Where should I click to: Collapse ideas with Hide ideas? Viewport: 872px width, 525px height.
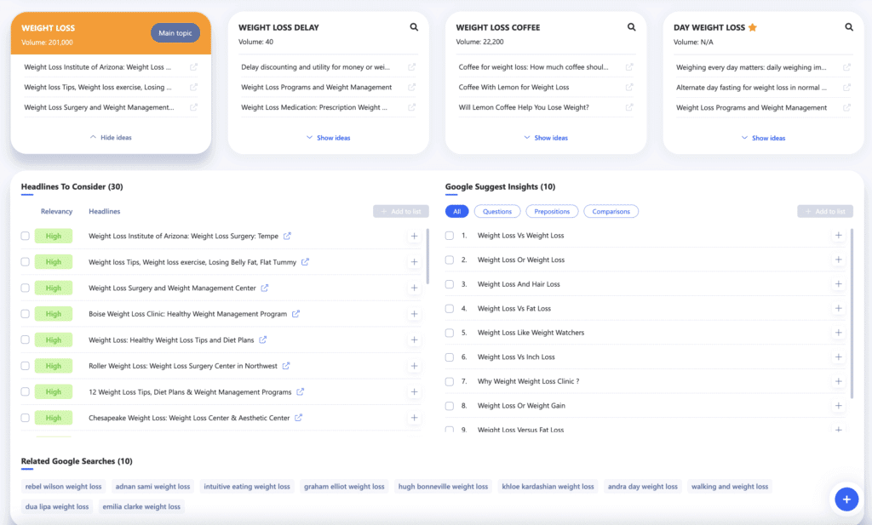111,138
